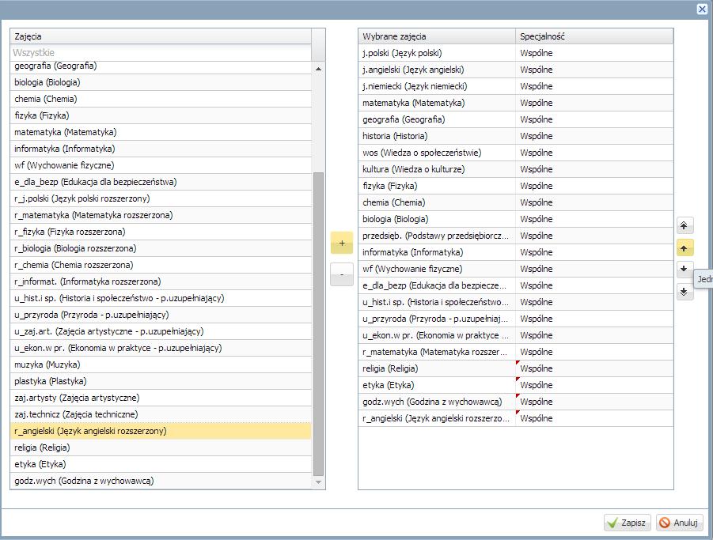Viewport: 713px width, 540px height.
Task: Select biologia (Biologia) in left list
Action: tap(161, 82)
